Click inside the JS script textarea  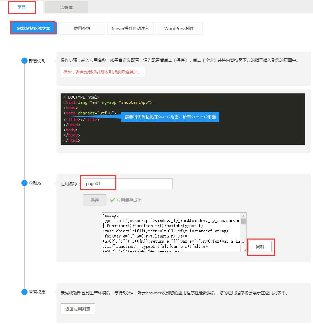[x=171, y=232]
